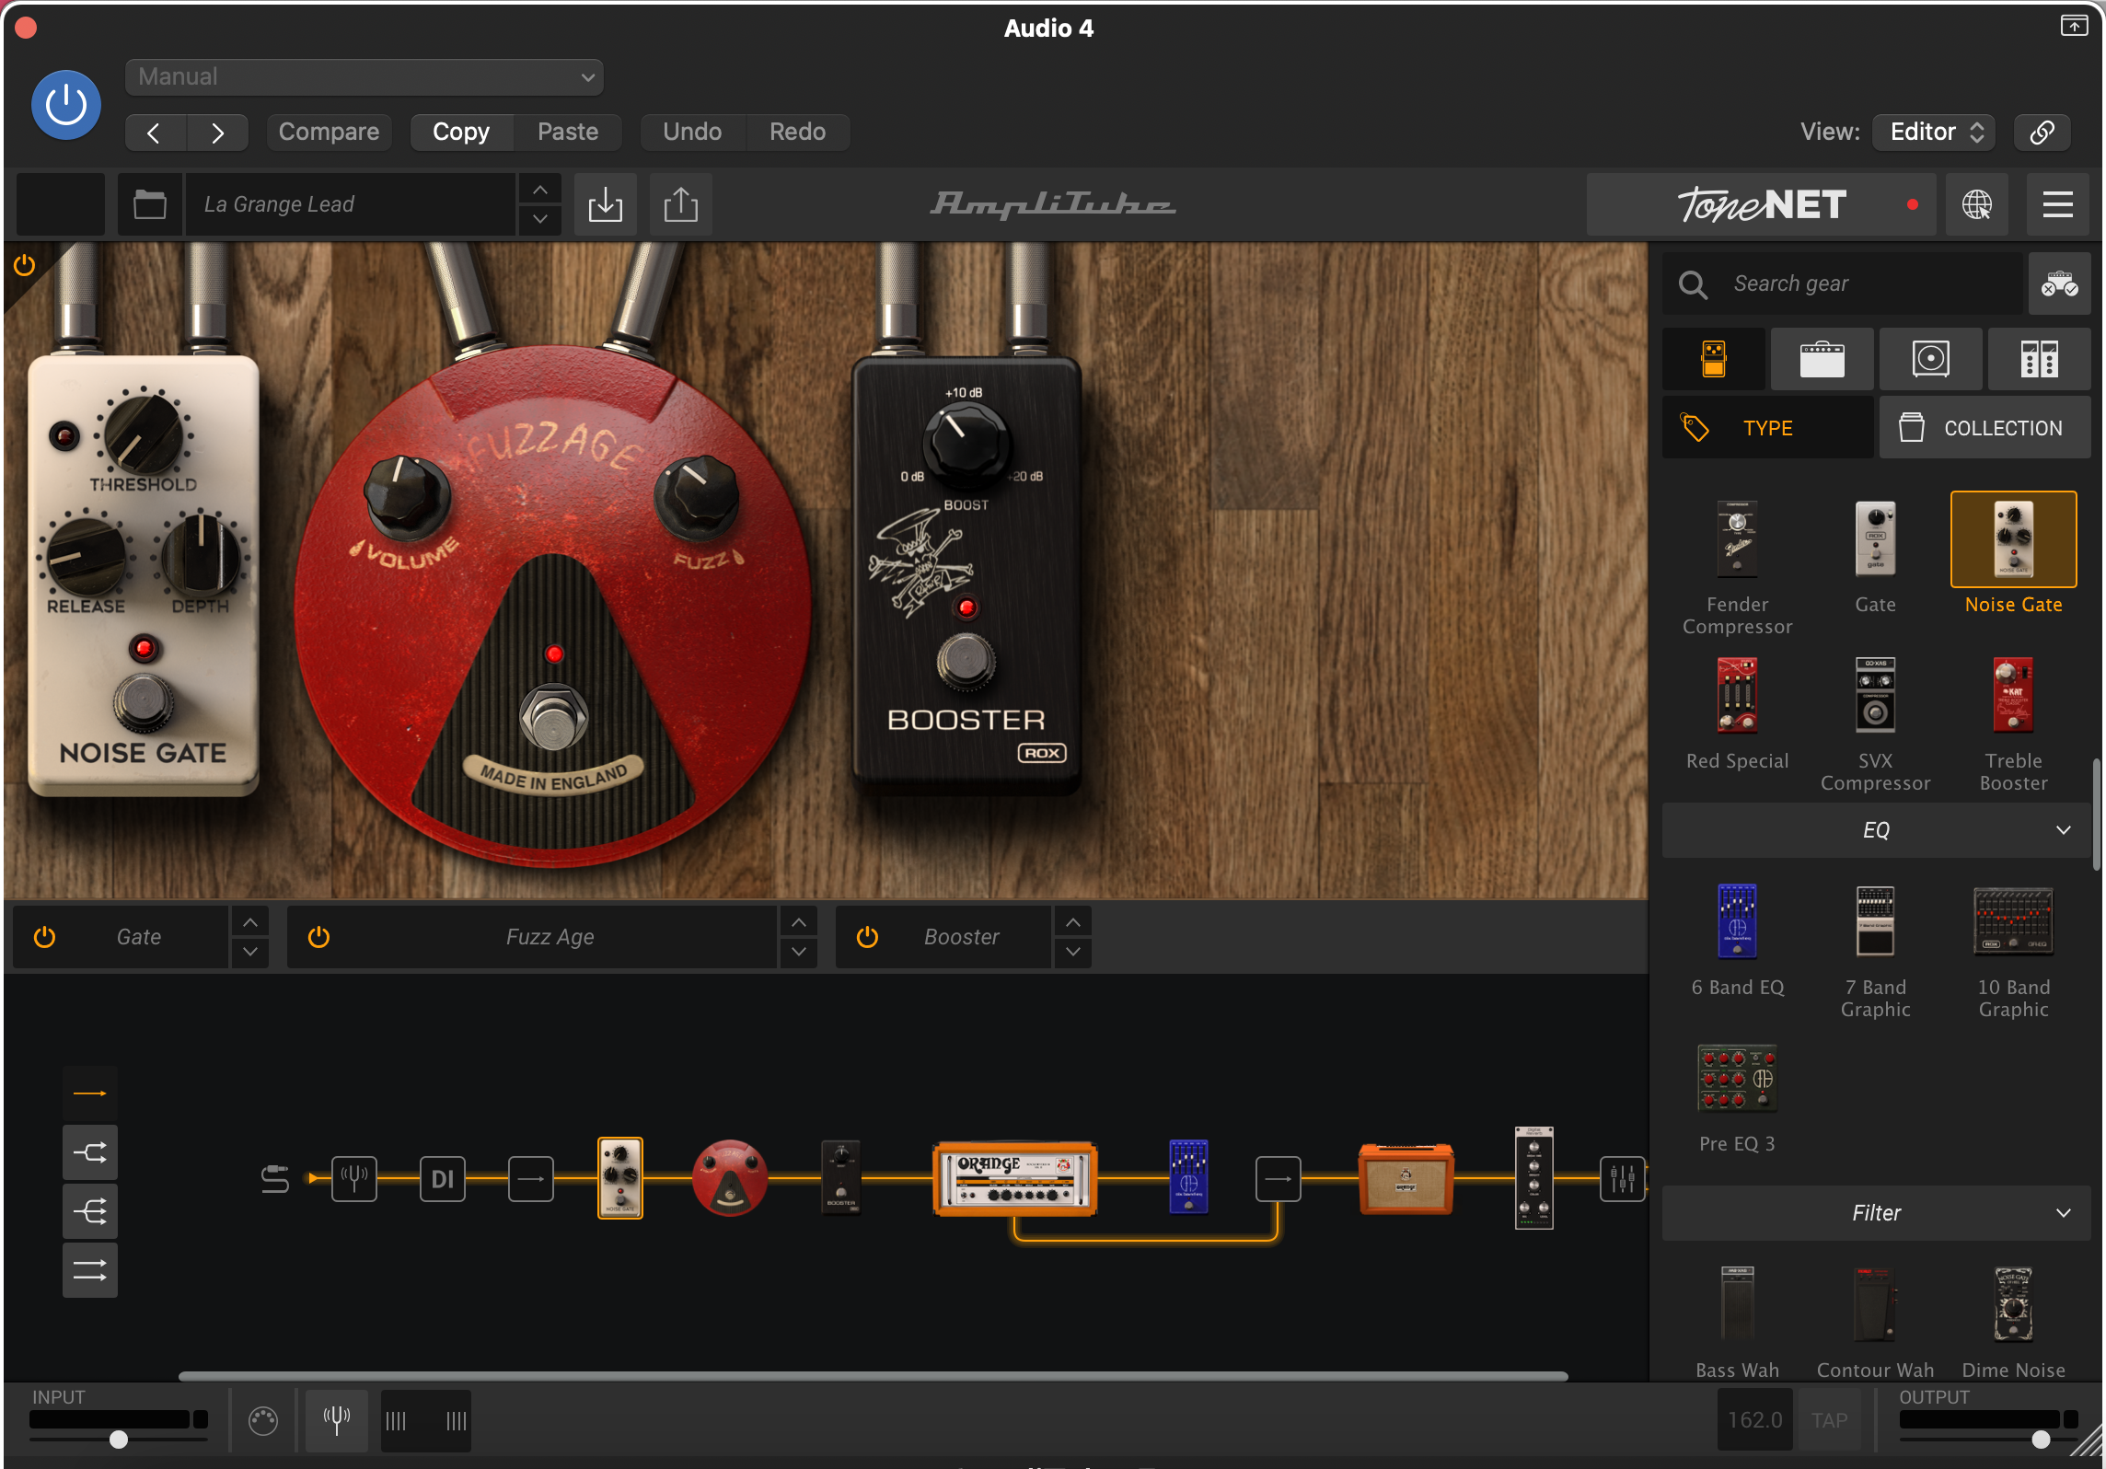The width and height of the screenshot is (2106, 1469).
Task: Step to next preset with down chevron
Action: coord(540,219)
